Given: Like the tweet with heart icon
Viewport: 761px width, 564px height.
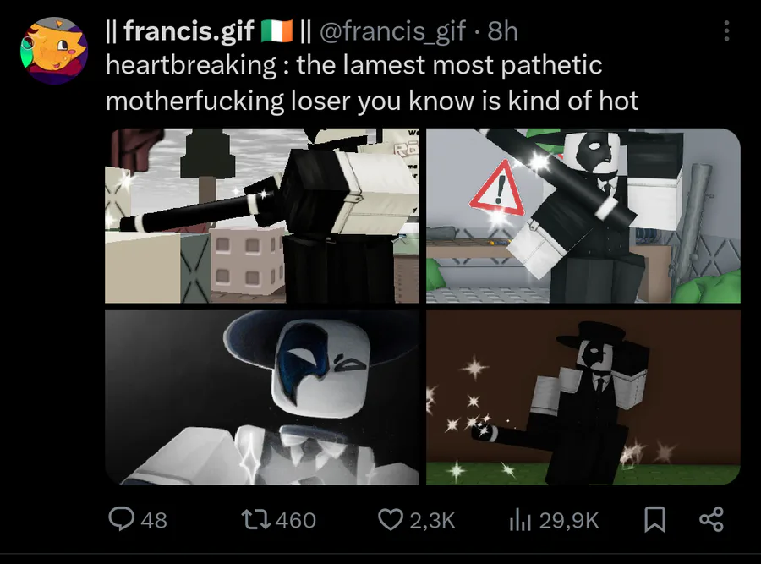Looking at the screenshot, I should coord(390,520).
